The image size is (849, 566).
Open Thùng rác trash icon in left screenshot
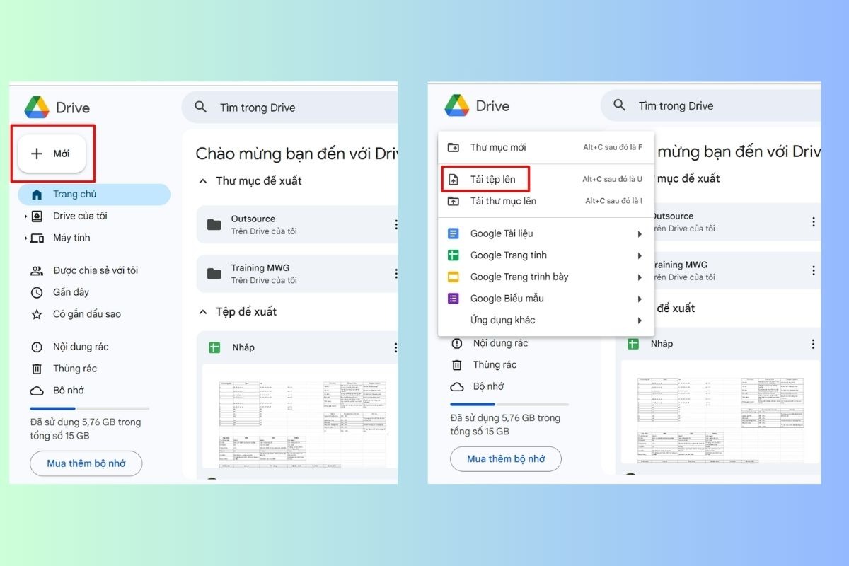37,369
